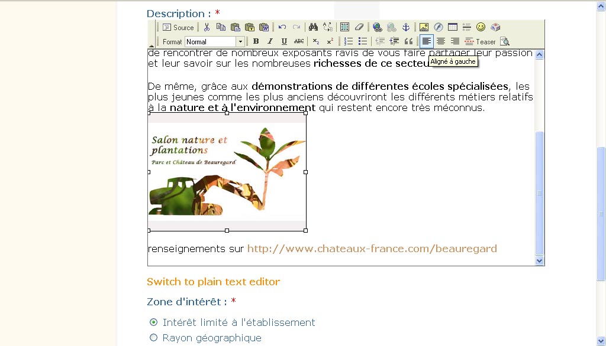Insert a horizontal line
The height and width of the screenshot is (346, 606).
[466, 27]
